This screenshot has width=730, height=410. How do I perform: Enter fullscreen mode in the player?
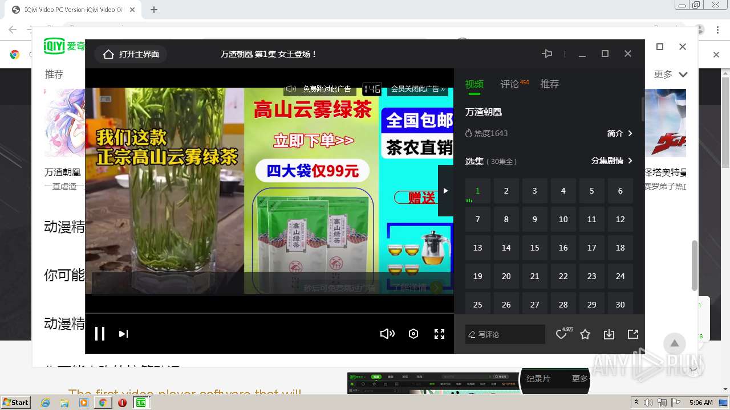point(439,334)
